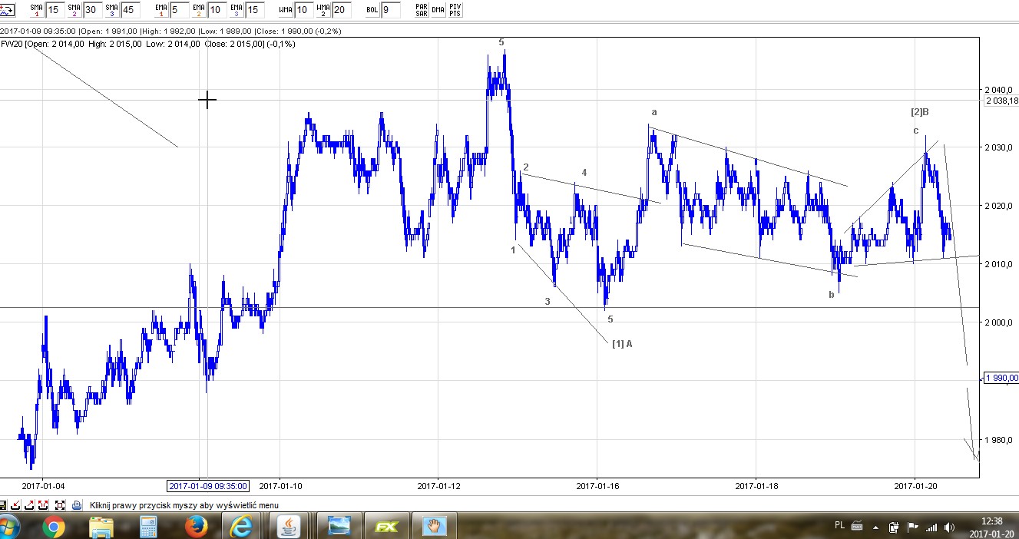Click the DMA indicator button
1019x539 pixels.
point(438,10)
